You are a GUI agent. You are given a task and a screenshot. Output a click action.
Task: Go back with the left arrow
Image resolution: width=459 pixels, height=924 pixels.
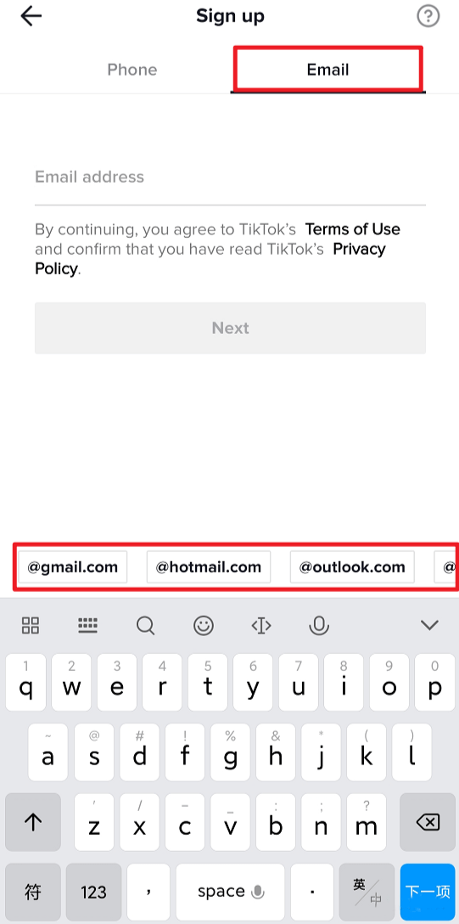[31, 16]
